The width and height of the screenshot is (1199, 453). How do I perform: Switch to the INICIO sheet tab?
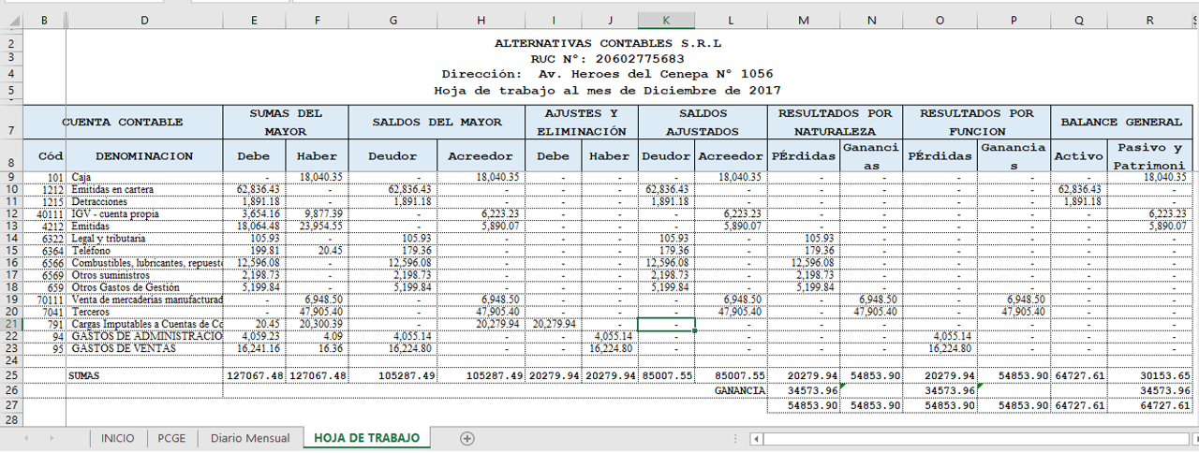118,438
